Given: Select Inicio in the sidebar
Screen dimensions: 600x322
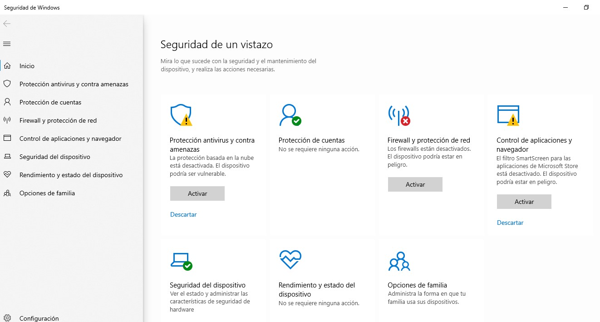Looking at the screenshot, I should tap(27, 66).
